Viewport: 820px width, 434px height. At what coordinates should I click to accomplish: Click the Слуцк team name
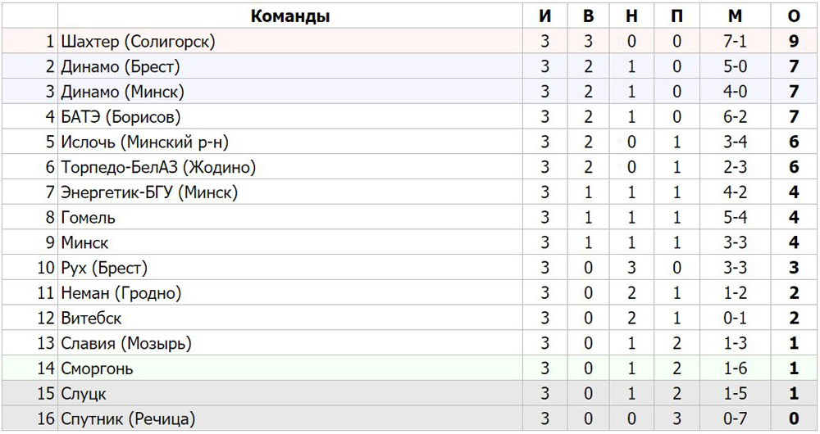[83, 394]
